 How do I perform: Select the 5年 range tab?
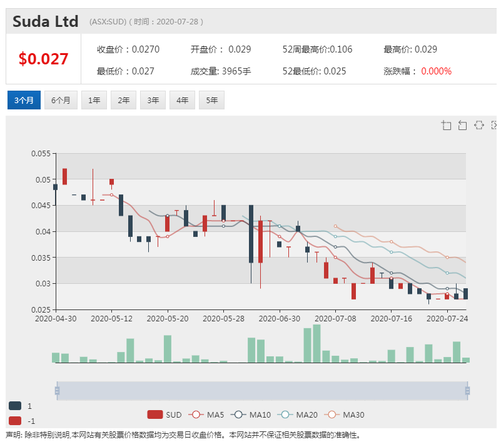(211, 100)
